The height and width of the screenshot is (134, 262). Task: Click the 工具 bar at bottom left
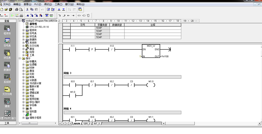tap(7, 123)
